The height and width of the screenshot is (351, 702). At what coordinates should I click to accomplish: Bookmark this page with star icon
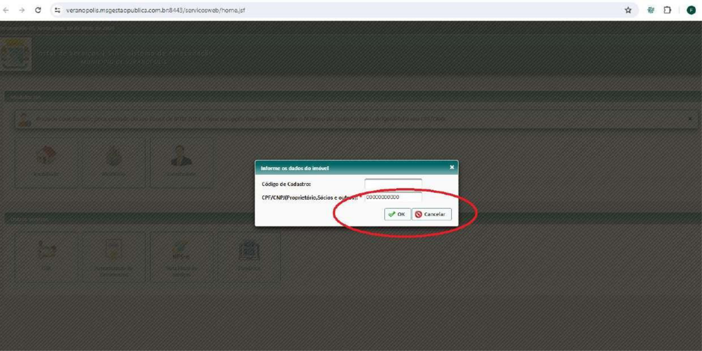click(x=628, y=10)
